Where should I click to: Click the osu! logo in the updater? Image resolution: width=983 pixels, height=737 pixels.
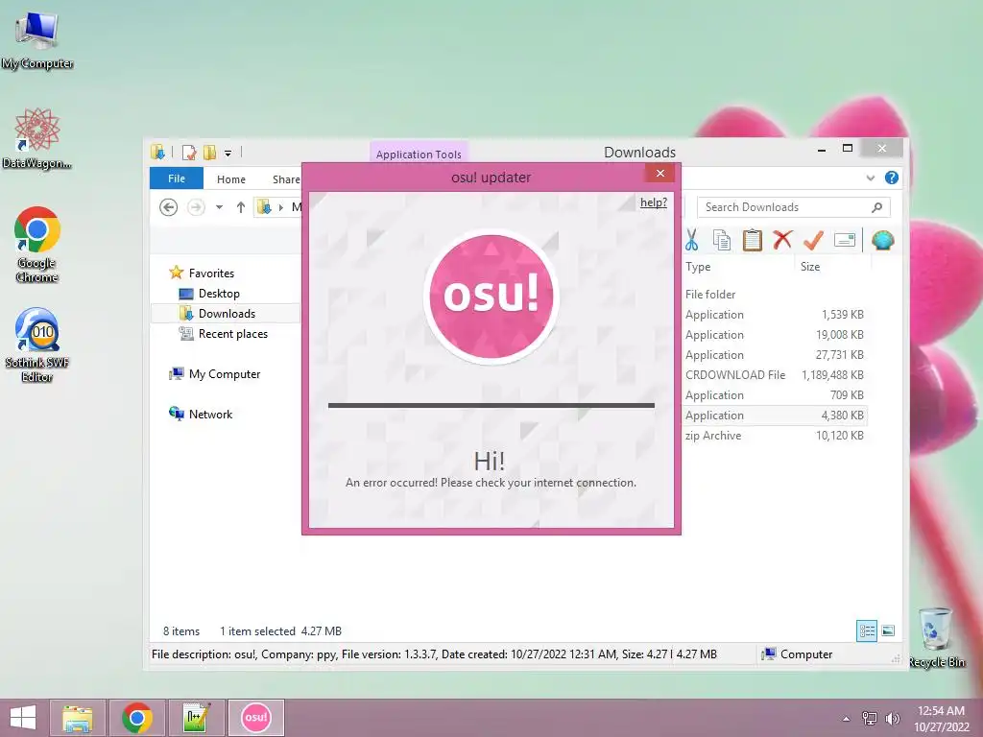pyautogui.click(x=491, y=297)
